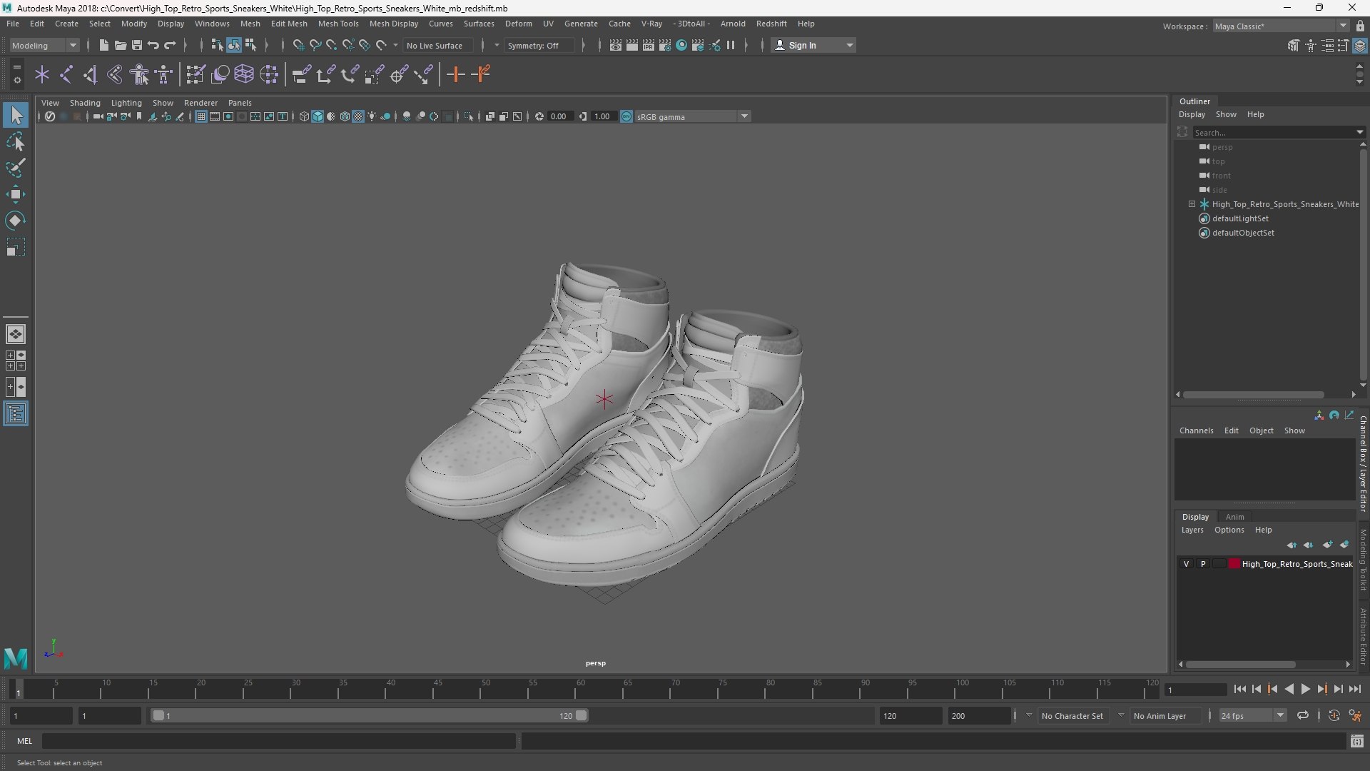Open viewport Shading menu
The image size is (1370, 771).
(x=85, y=103)
